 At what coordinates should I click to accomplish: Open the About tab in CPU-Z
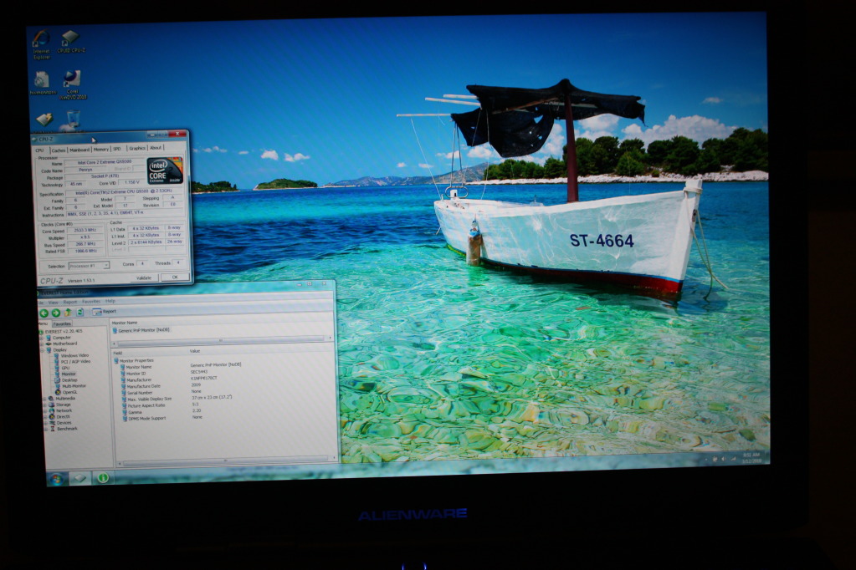[156, 147]
